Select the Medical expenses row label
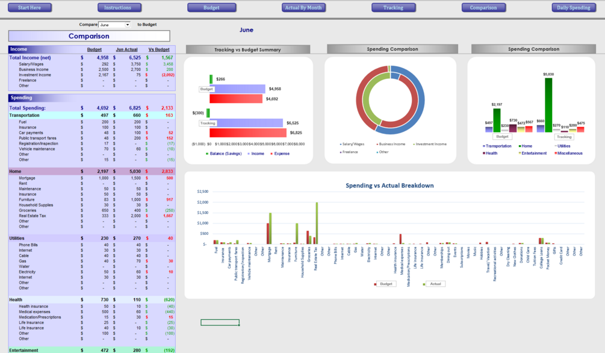605x353 pixels. tap(34, 311)
